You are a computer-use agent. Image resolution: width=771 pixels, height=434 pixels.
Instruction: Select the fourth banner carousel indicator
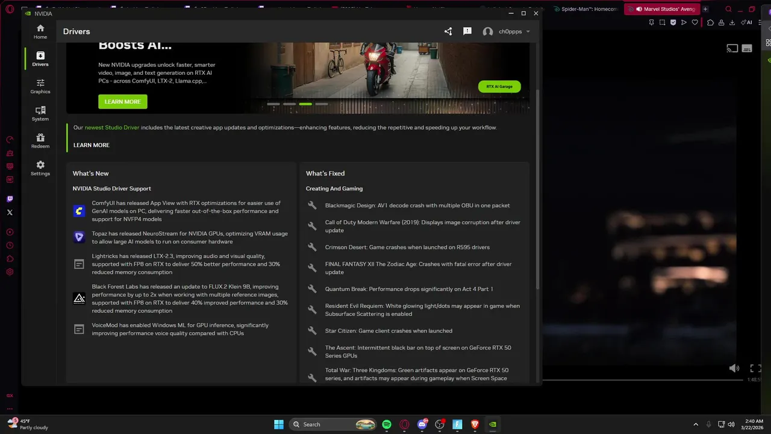pos(322,104)
